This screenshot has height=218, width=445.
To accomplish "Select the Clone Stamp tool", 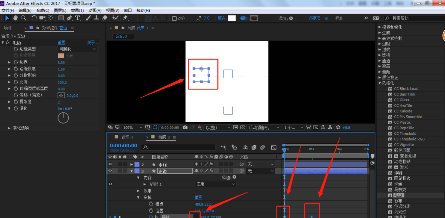I will pos(96,18).
